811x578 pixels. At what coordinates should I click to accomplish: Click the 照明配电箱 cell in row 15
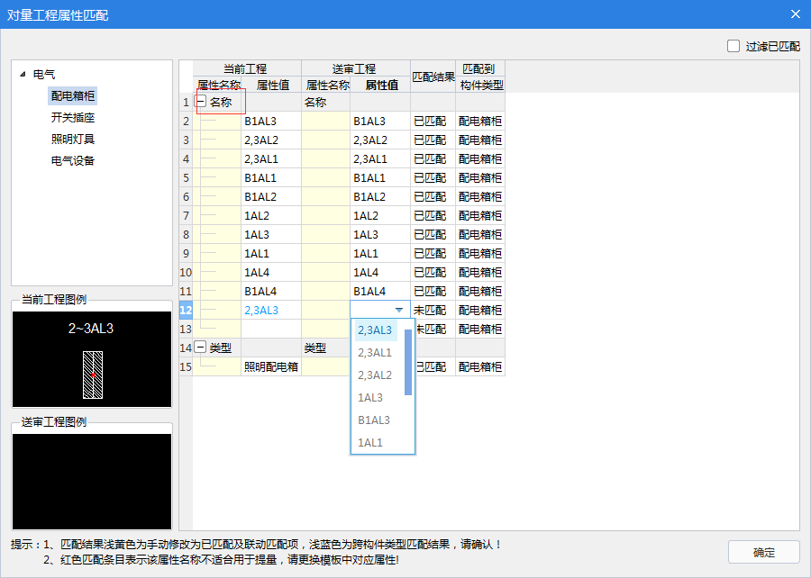(270, 367)
